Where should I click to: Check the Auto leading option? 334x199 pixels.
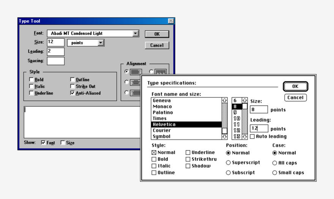point(252,136)
